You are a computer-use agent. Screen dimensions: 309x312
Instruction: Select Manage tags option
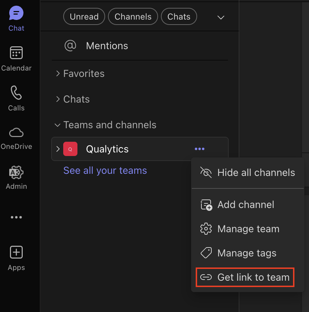pos(248,253)
